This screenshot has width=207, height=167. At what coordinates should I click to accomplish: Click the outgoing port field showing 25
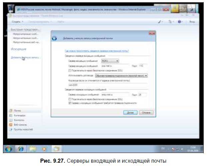(x=142, y=95)
